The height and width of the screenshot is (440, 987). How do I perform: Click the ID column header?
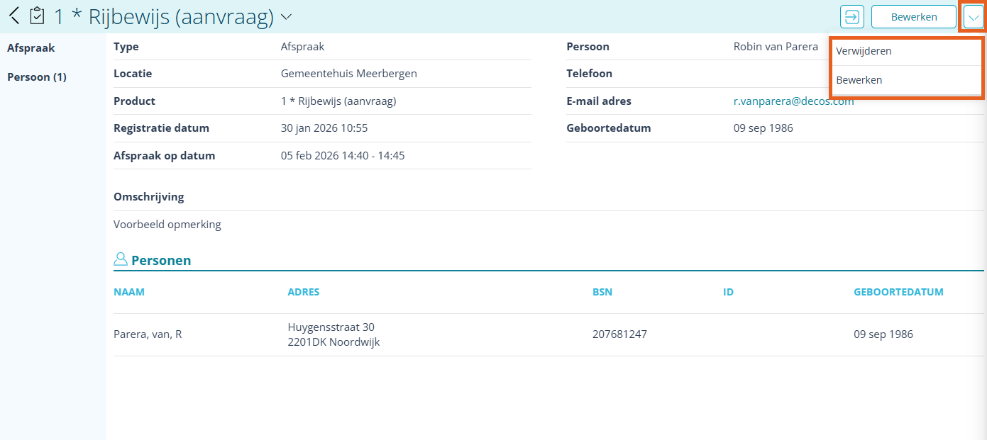coord(728,291)
